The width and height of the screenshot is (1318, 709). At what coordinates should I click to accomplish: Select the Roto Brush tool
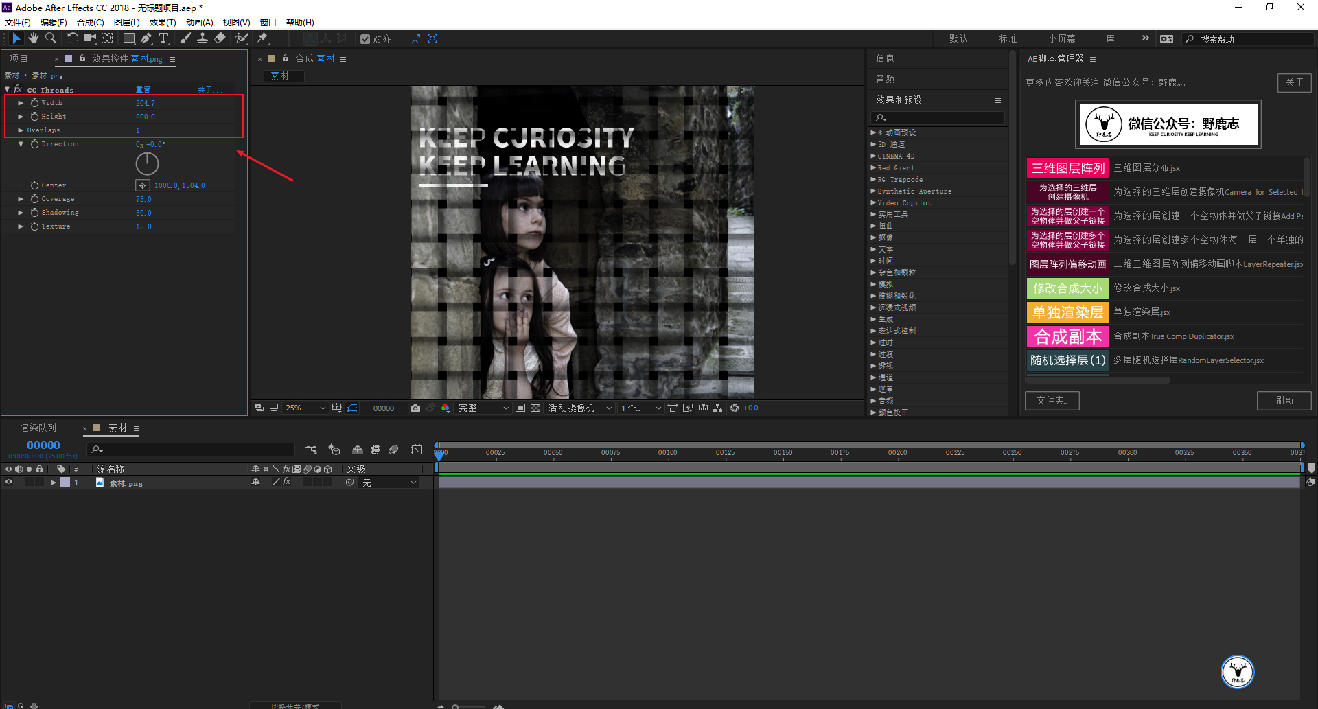pyautogui.click(x=242, y=38)
